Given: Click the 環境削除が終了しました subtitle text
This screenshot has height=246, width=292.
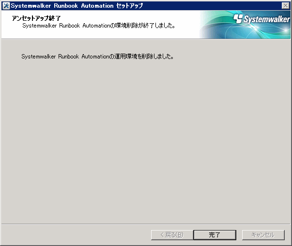Looking at the screenshot, I should tap(99, 26).
